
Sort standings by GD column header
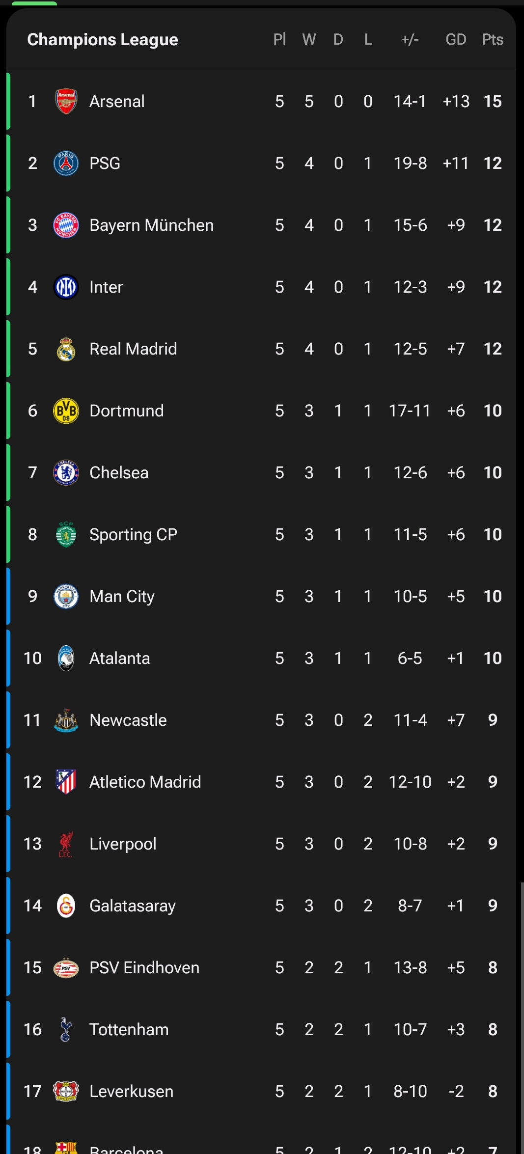[x=456, y=40]
